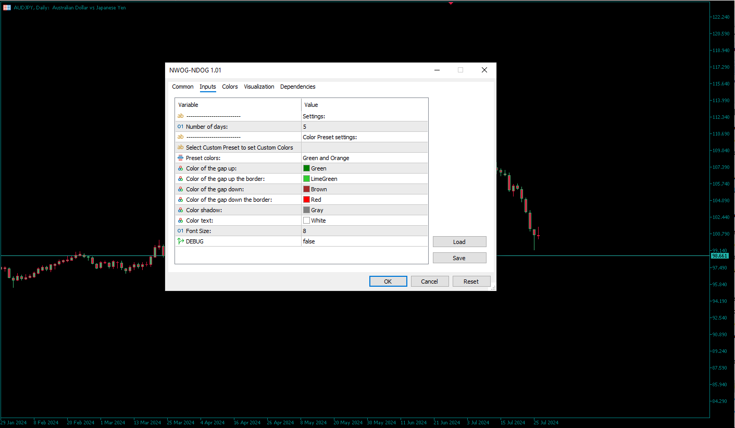The height and width of the screenshot is (428, 735).
Task: Switch to the Colors tab
Action: pyautogui.click(x=230, y=87)
